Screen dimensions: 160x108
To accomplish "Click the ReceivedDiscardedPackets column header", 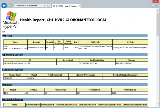I will point(109,105).
